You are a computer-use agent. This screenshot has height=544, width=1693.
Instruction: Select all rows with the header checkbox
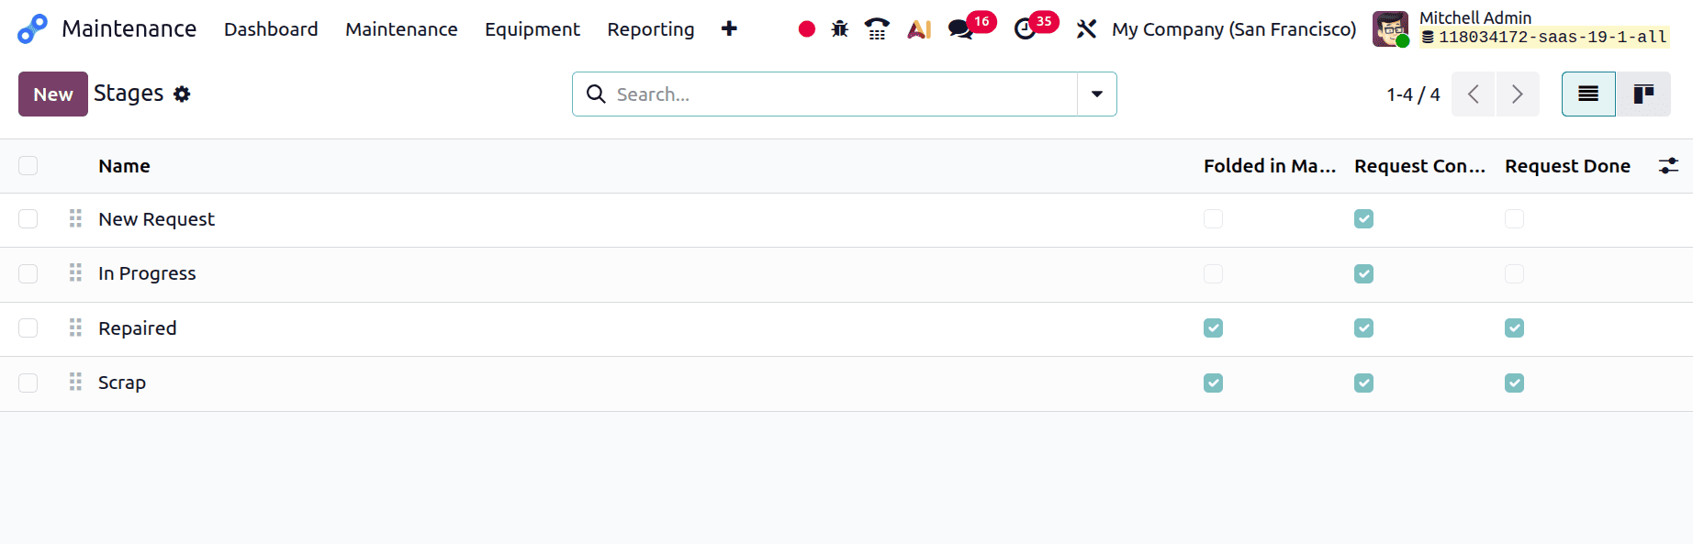(28, 165)
